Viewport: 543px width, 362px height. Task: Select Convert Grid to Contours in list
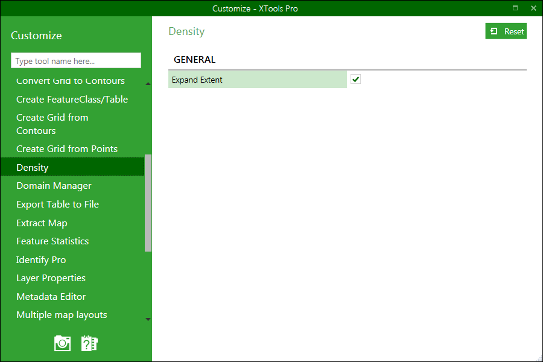click(72, 81)
